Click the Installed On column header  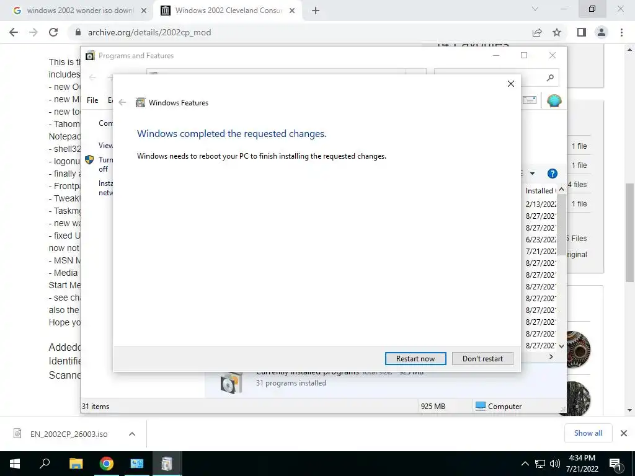540,191
